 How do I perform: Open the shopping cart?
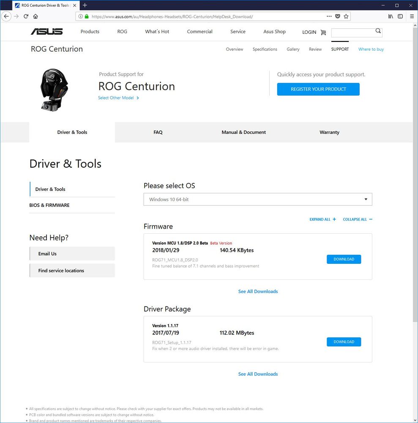click(x=323, y=32)
